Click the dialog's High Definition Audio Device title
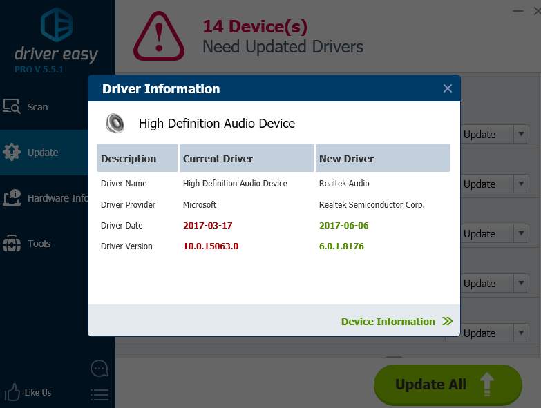 [x=217, y=124]
